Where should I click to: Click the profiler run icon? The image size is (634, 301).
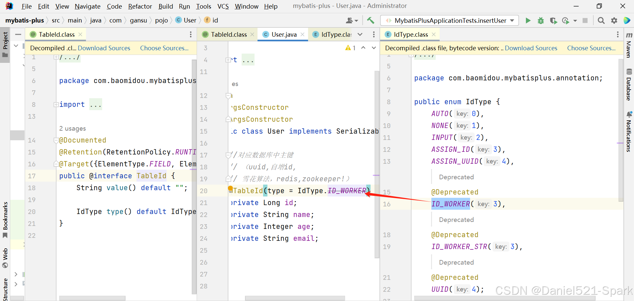[x=566, y=21]
